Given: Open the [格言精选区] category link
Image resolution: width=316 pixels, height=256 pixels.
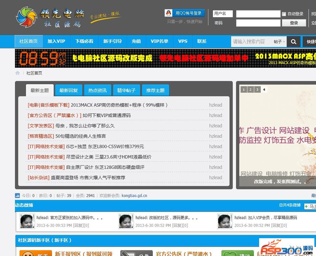Looking at the screenshot, I should coord(41,136).
